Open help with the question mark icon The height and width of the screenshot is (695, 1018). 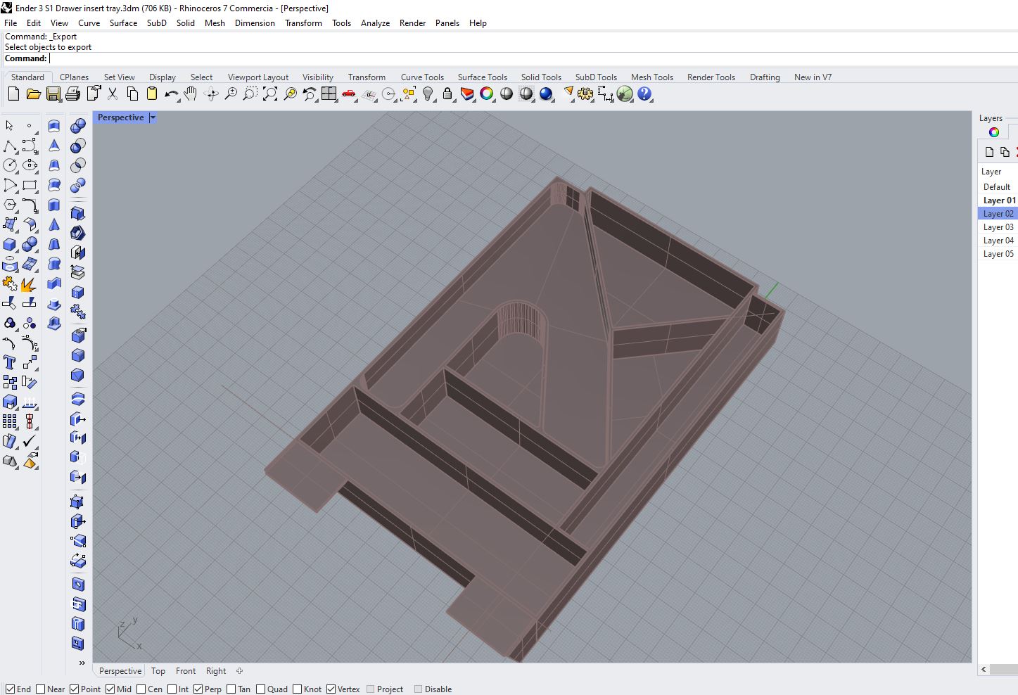[644, 94]
